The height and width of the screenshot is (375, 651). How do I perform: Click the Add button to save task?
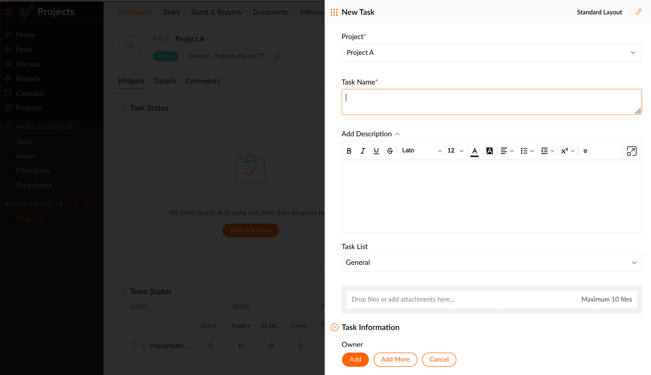[355, 359]
